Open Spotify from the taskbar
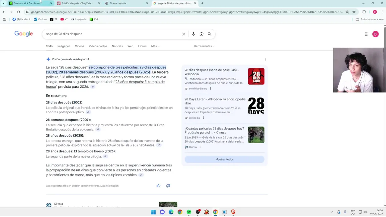Image resolution: width=386 pixels, height=217 pixels. (x=189, y=212)
